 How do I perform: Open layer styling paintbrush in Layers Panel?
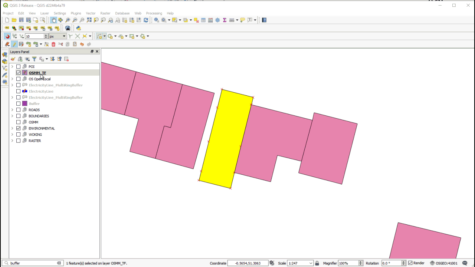[13, 59]
